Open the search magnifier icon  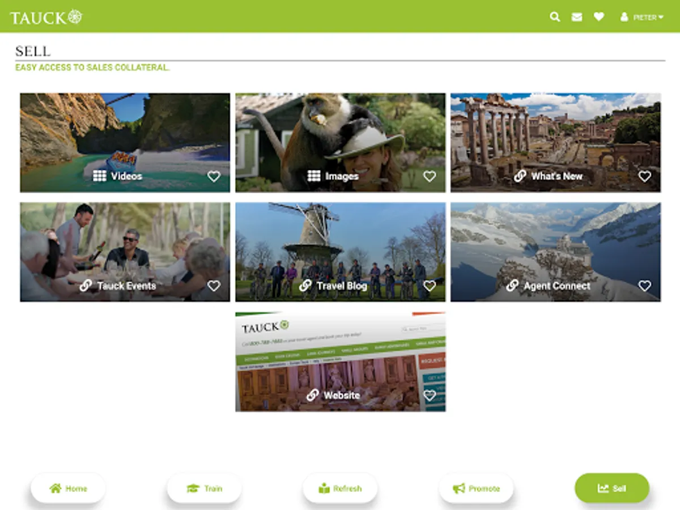555,17
